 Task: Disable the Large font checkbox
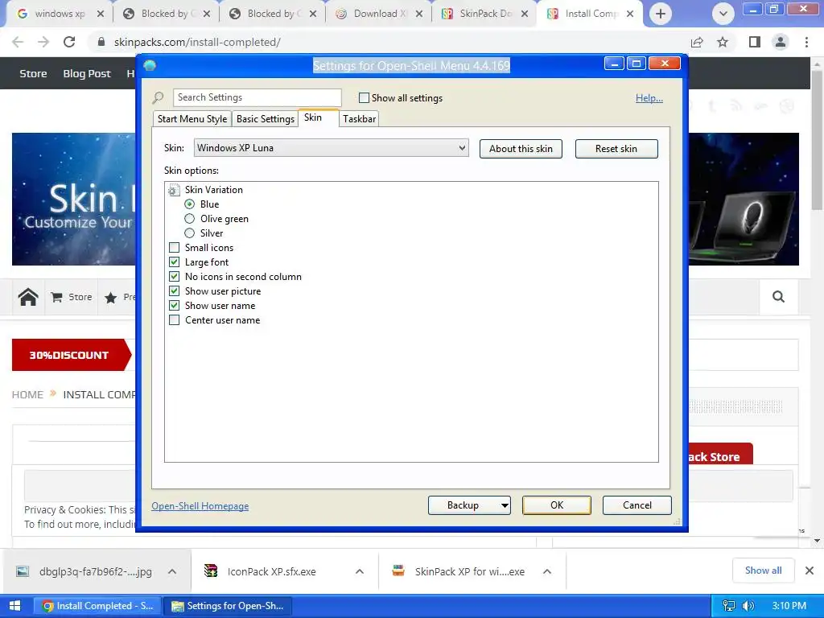174,262
